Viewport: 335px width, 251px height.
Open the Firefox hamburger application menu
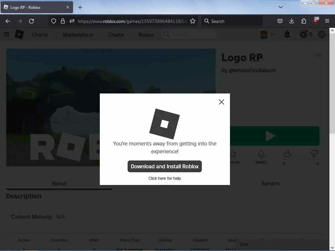pyautogui.click(x=327, y=21)
